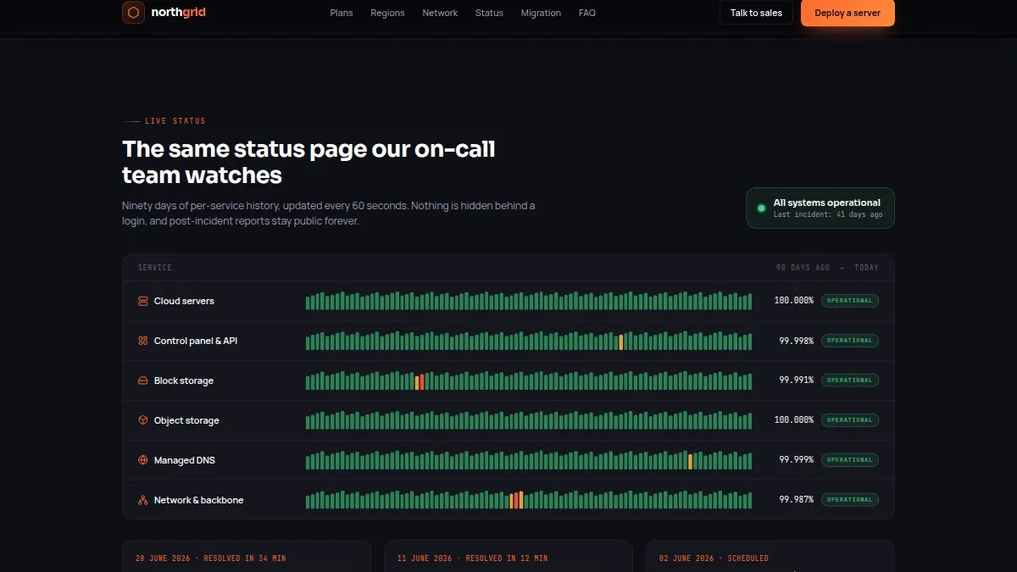This screenshot has width=1017, height=572.
Task: Click the Deploy a server button
Action: point(847,13)
